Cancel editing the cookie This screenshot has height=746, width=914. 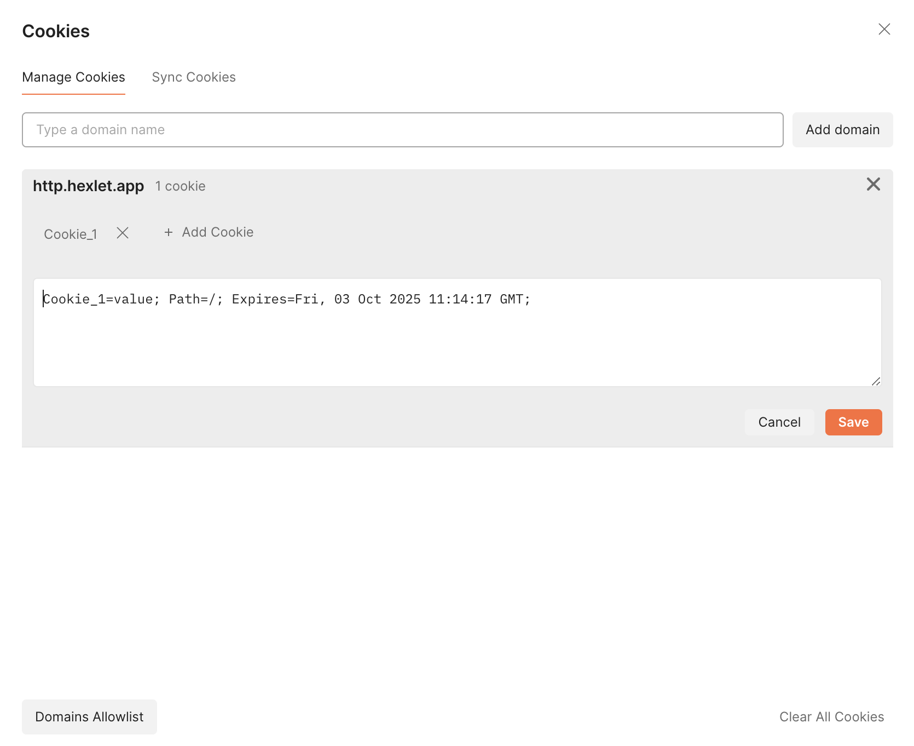tap(779, 422)
